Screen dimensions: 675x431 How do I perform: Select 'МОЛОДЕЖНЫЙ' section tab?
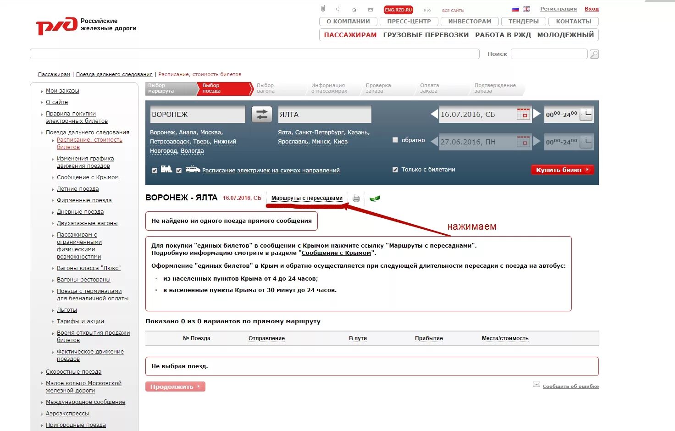coord(565,35)
